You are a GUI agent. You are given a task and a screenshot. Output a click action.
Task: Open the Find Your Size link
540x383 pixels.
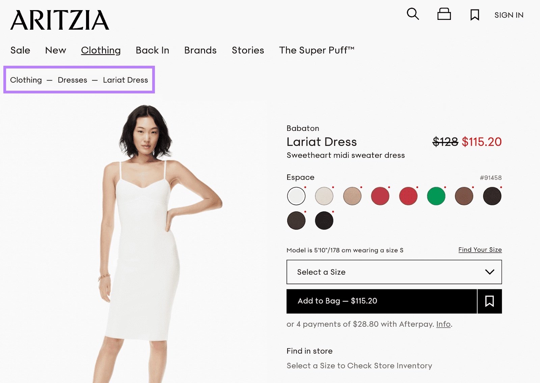[x=480, y=249]
